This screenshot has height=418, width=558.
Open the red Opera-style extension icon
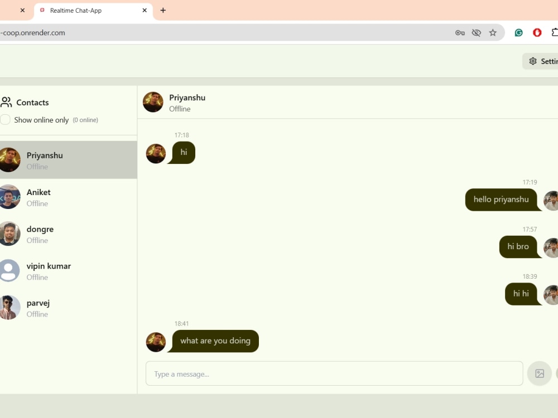point(537,33)
